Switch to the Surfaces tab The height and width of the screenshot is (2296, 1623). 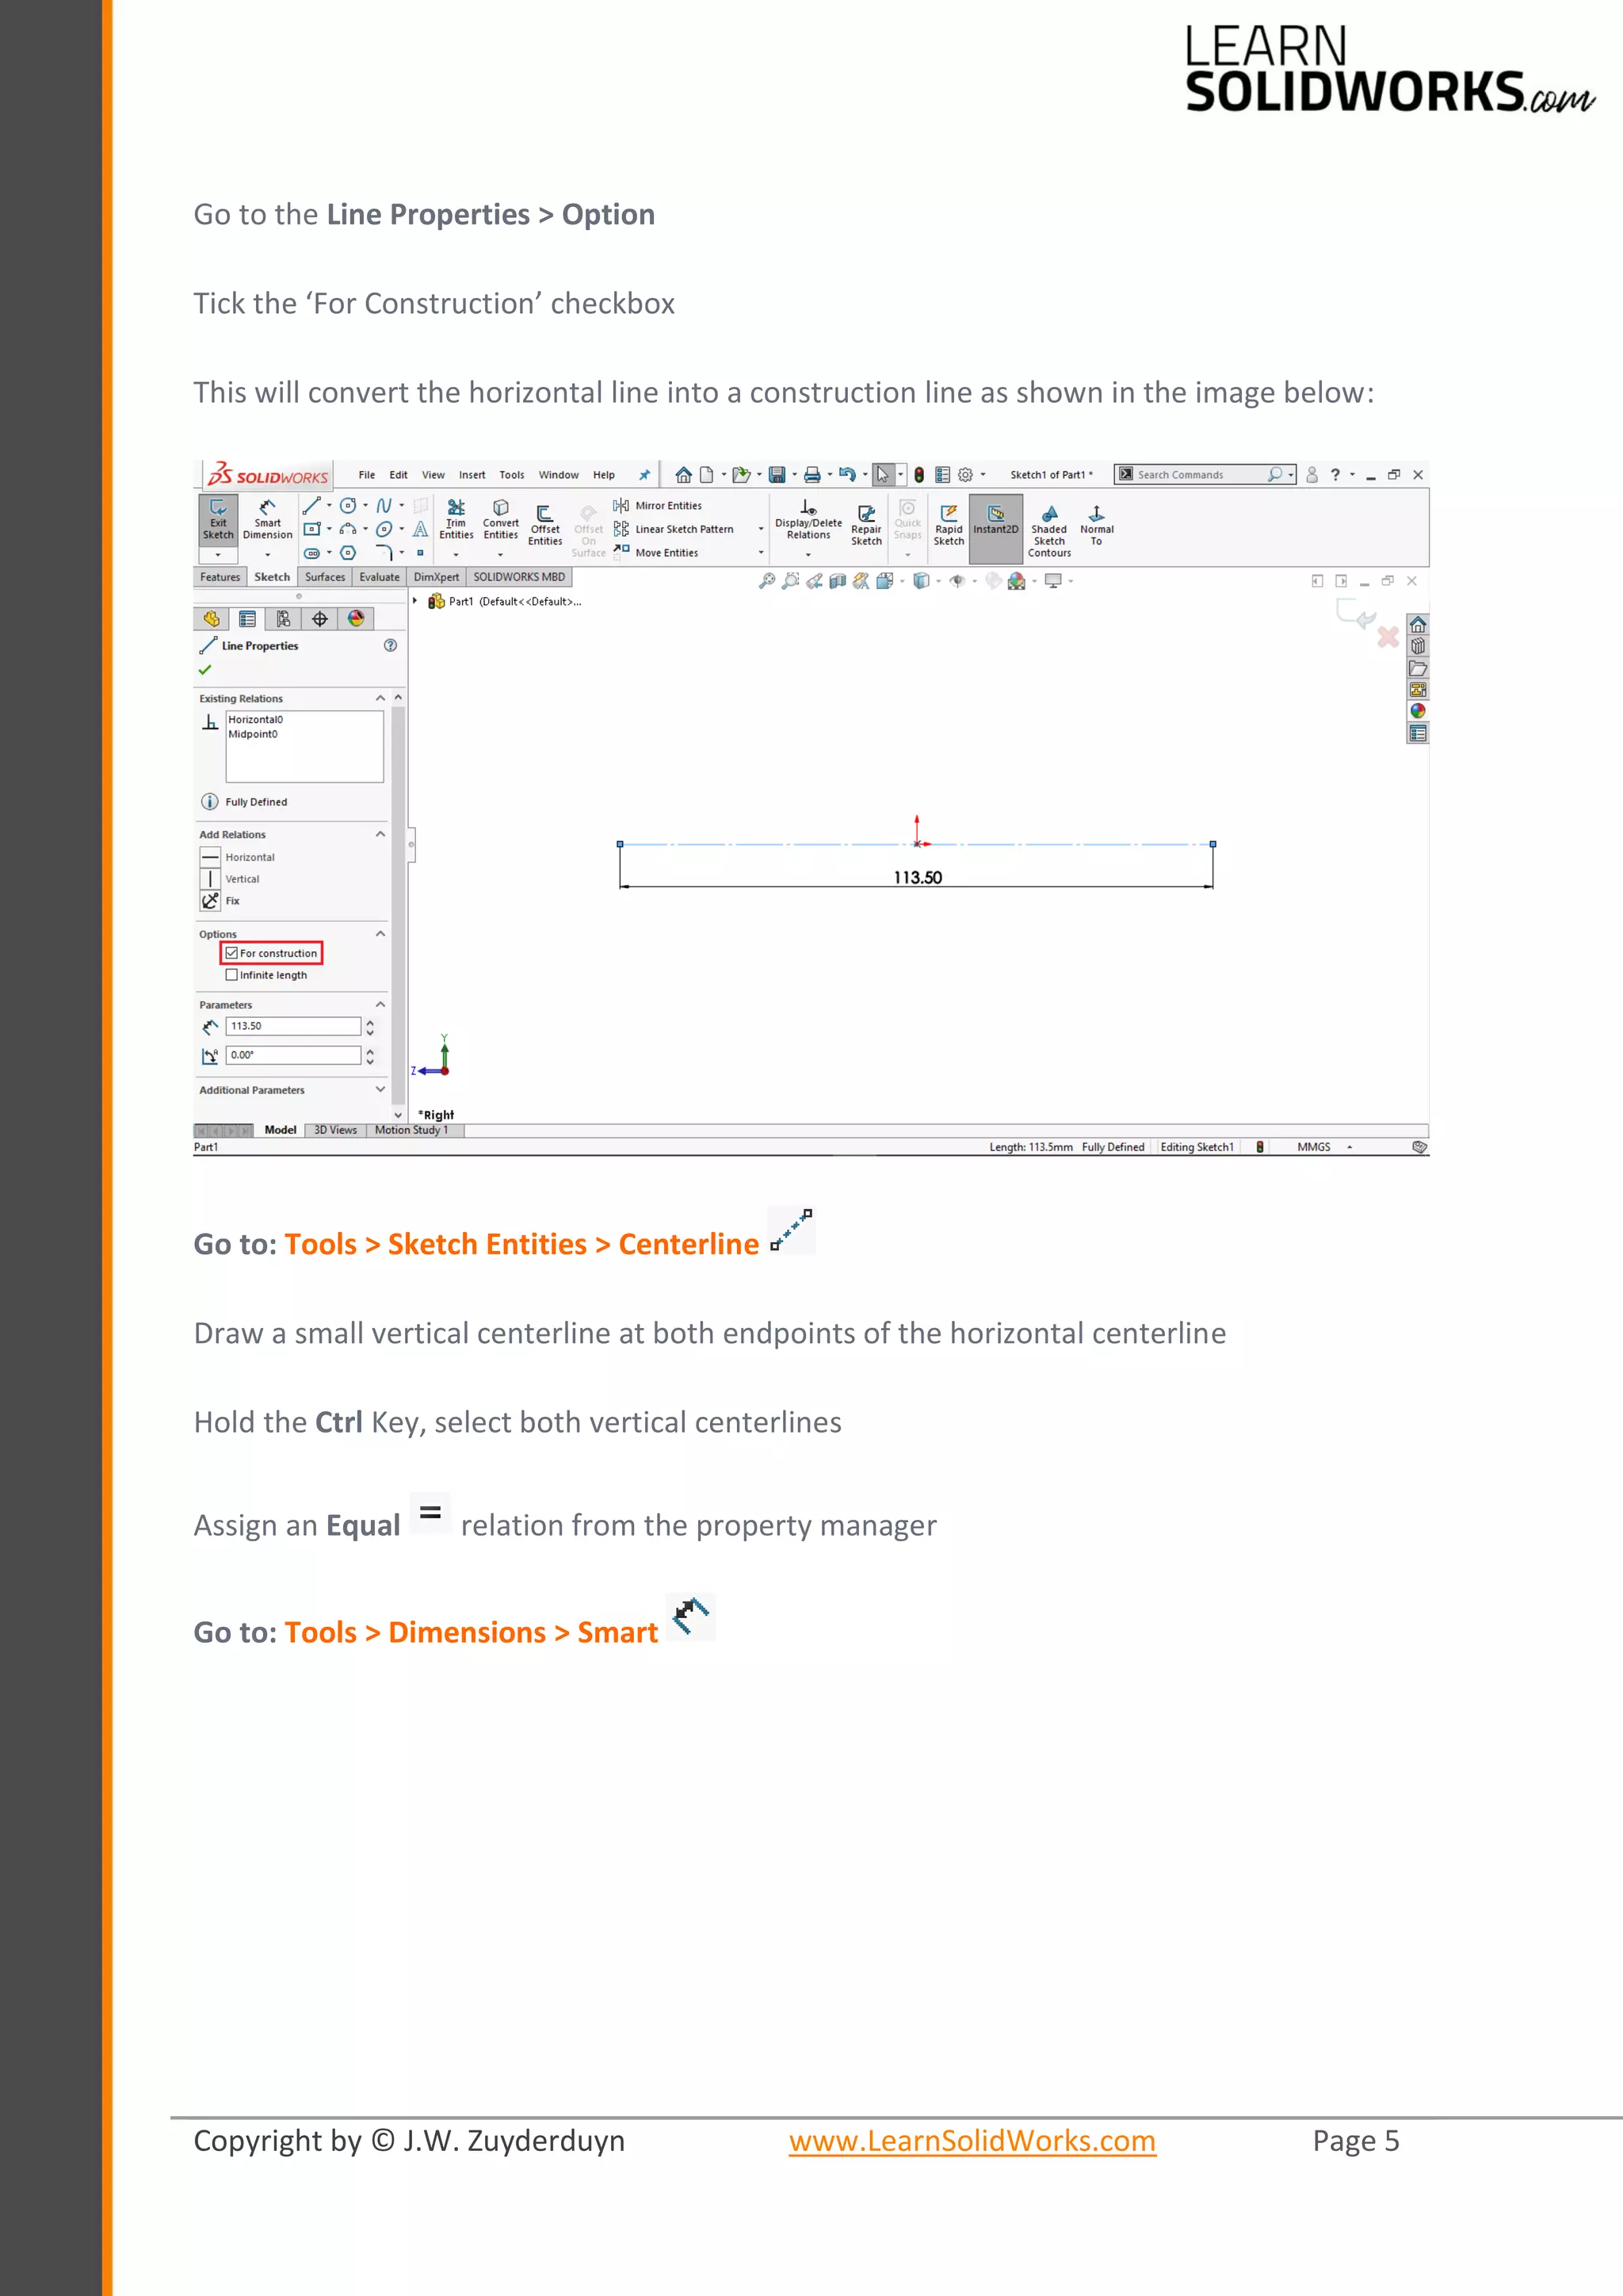(x=325, y=577)
